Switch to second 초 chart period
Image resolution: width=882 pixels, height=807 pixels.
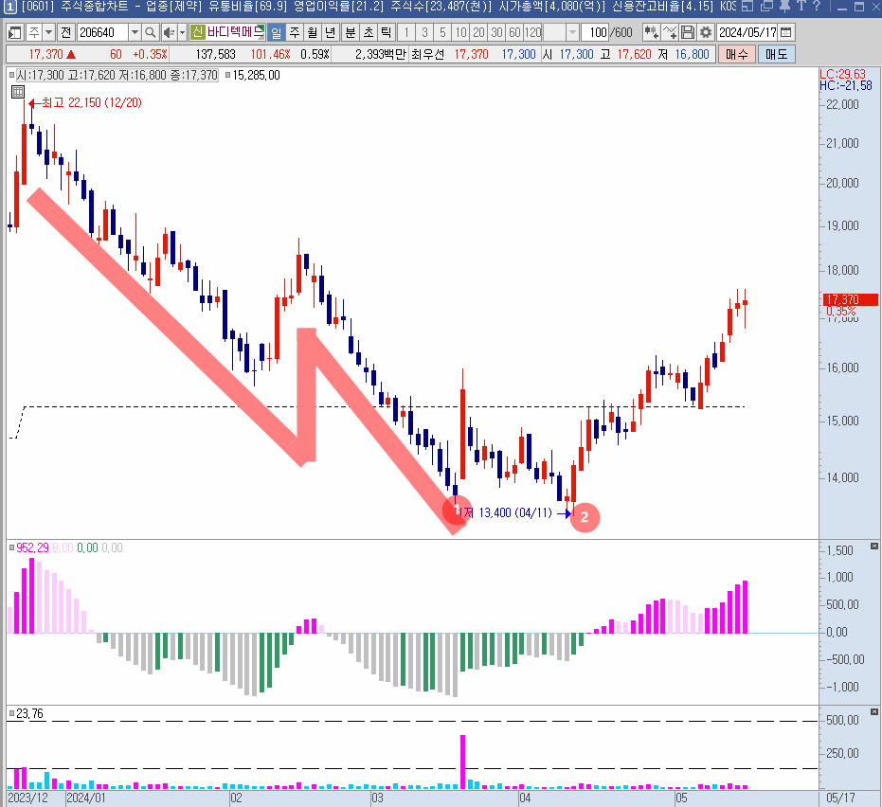tap(369, 32)
